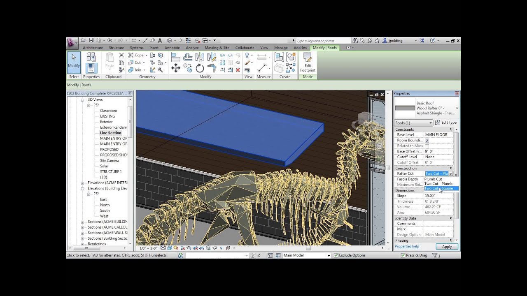Click the Apply button
Image resolution: width=527 pixels, height=296 pixels.
(x=447, y=247)
